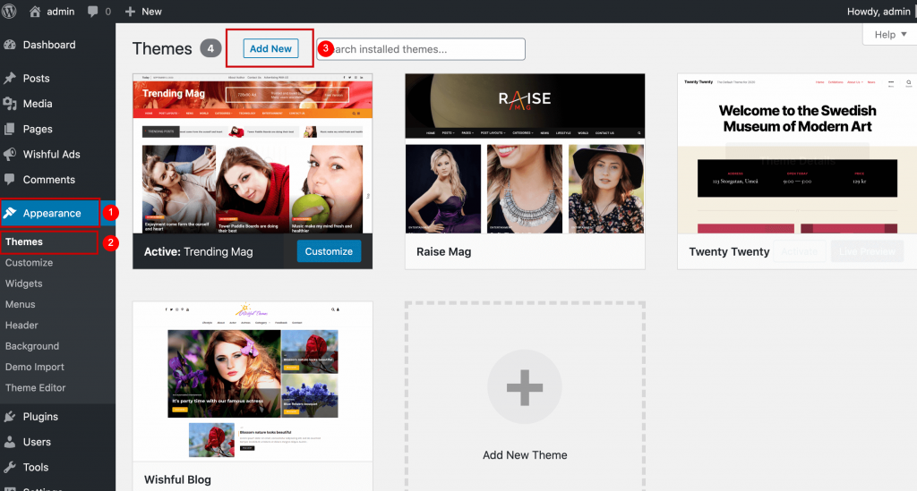917x491 pixels.
Task: Click the Add New Theme placeholder card
Action: pyautogui.click(x=525, y=396)
